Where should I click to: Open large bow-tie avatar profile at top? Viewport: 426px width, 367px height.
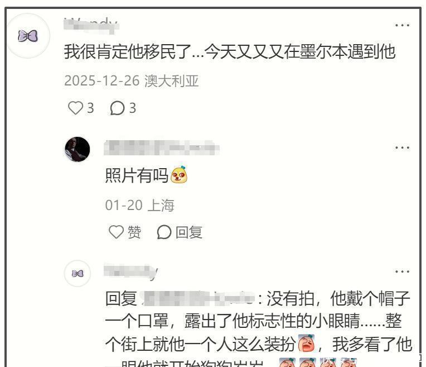click(x=28, y=36)
